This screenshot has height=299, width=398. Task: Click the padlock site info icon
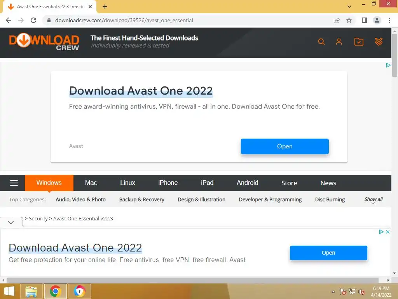click(x=49, y=20)
